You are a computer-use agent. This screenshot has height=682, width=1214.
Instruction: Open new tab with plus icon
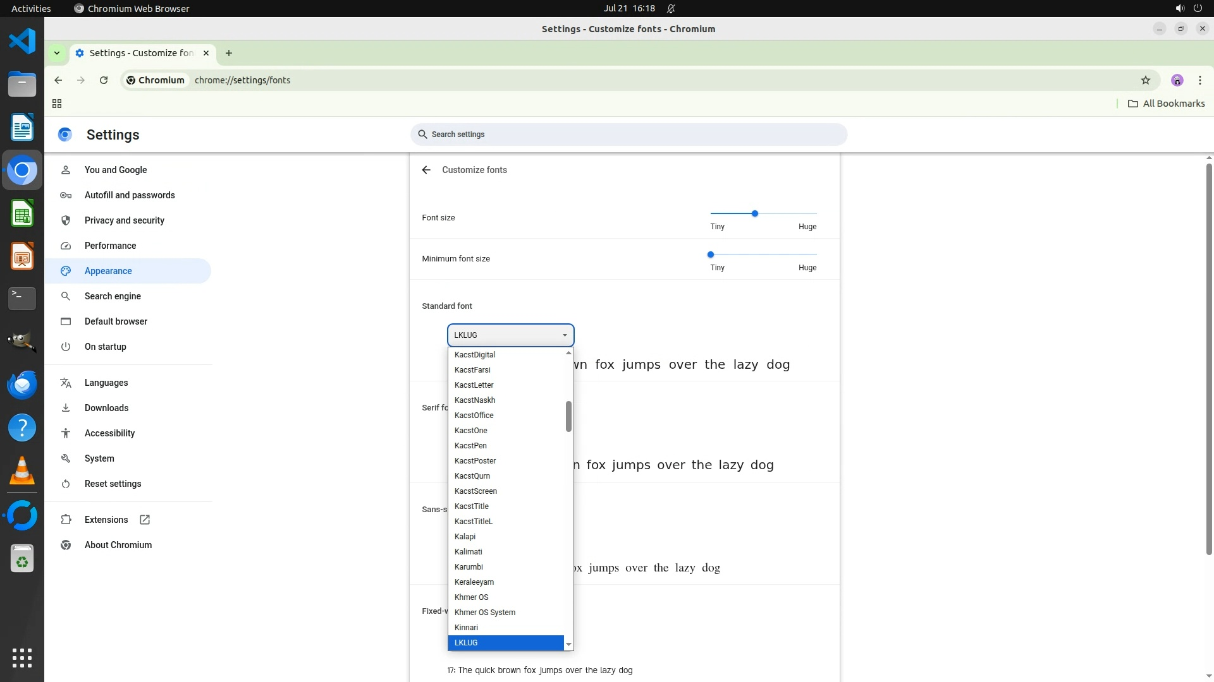coord(229,53)
